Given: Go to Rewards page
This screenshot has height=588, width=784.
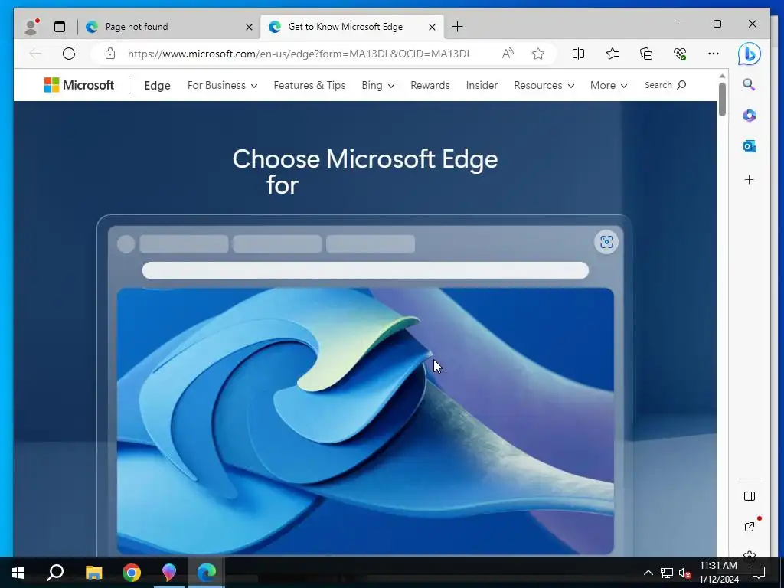Looking at the screenshot, I should point(430,86).
